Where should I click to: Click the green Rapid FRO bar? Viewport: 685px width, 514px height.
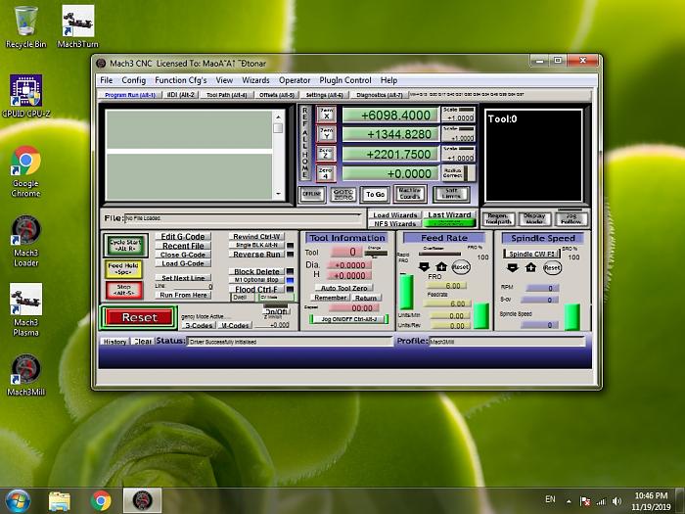click(406, 292)
